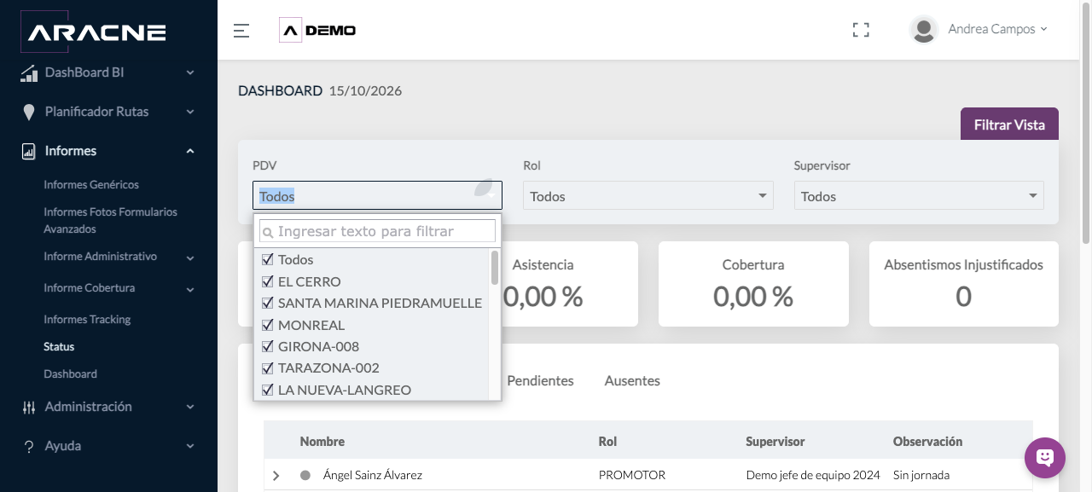The width and height of the screenshot is (1092, 492).
Task: Uncheck the TARAZONA-002 checkbox
Action: click(x=268, y=368)
